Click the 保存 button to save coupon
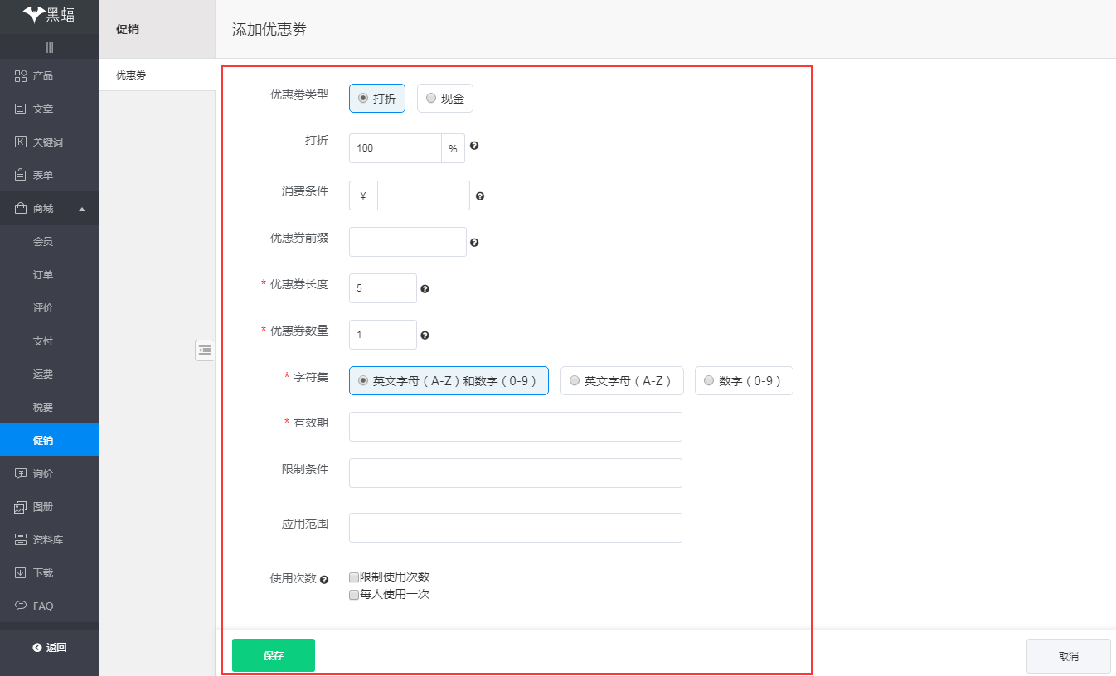This screenshot has height=676, width=1116. (x=273, y=654)
